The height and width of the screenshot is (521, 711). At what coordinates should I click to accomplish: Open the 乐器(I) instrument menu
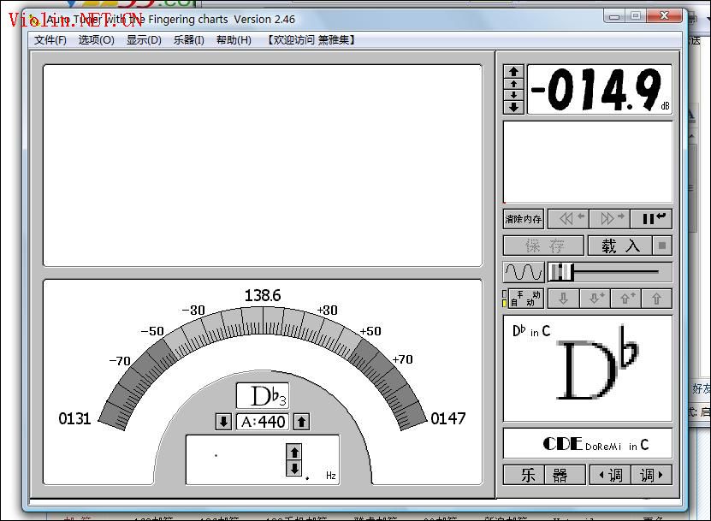[x=188, y=40]
